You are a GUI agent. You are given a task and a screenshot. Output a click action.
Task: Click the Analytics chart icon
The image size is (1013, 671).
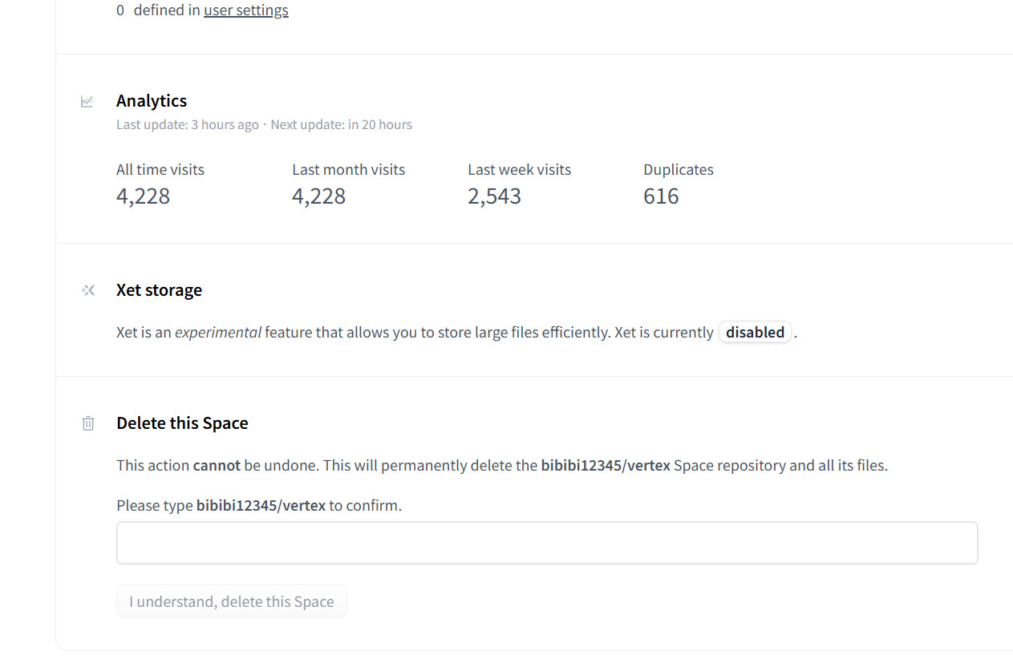pos(87,102)
